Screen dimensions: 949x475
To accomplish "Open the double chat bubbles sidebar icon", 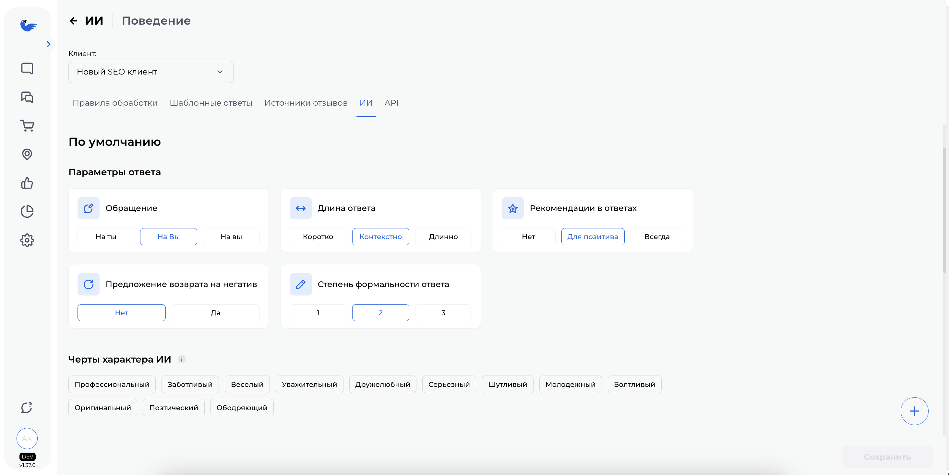I will click(27, 97).
